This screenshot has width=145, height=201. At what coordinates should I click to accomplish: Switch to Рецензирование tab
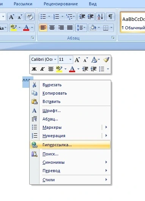pos(61,4)
